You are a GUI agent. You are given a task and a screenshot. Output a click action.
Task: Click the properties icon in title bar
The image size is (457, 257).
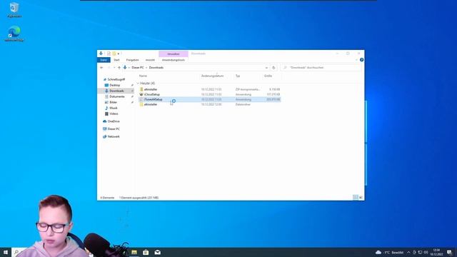pyautogui.click(x=109, y=54)
